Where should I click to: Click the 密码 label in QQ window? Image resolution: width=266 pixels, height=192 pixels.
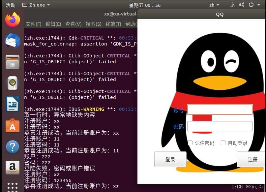click(178, 127)
